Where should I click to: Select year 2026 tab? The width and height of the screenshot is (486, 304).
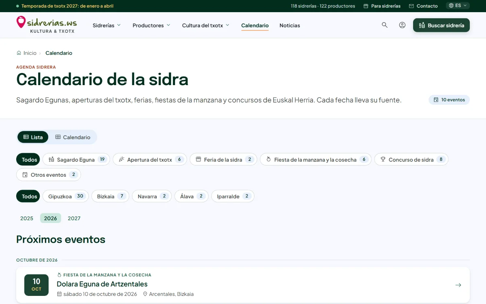click(51, 218)
